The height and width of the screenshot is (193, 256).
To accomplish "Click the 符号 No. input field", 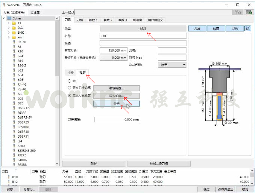I will pos(172,58).
